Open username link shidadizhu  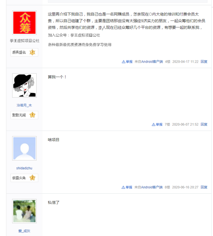point(24,168)
